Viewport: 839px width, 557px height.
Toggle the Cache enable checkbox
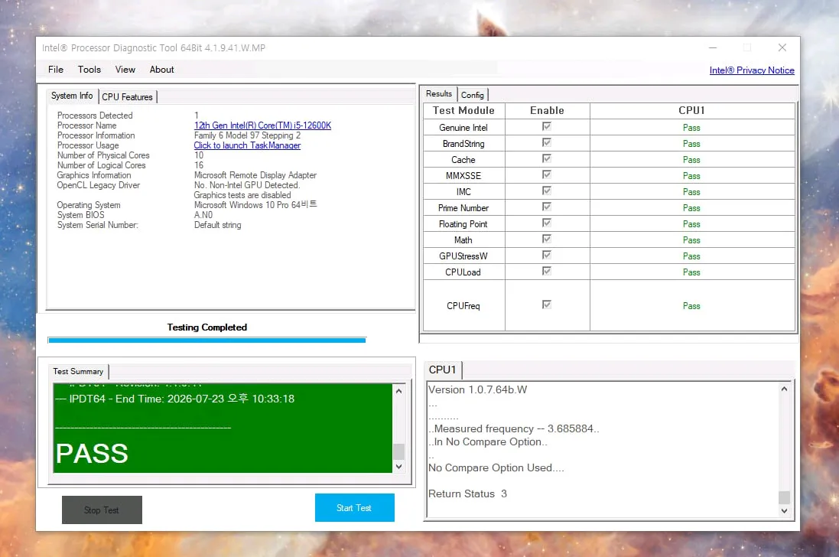546,158
